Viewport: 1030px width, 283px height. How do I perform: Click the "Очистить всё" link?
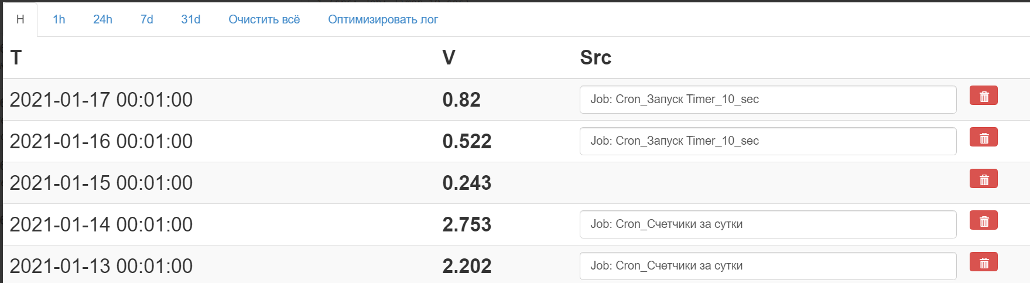click(x=264, y=19)
